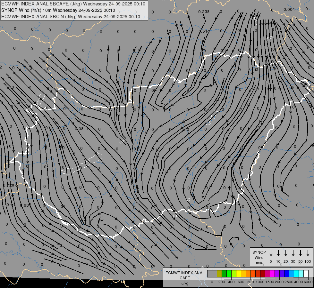Viewport: 314px width, 288px height.
Task: Pick the purple swatch before 2000
Action: 277,274
